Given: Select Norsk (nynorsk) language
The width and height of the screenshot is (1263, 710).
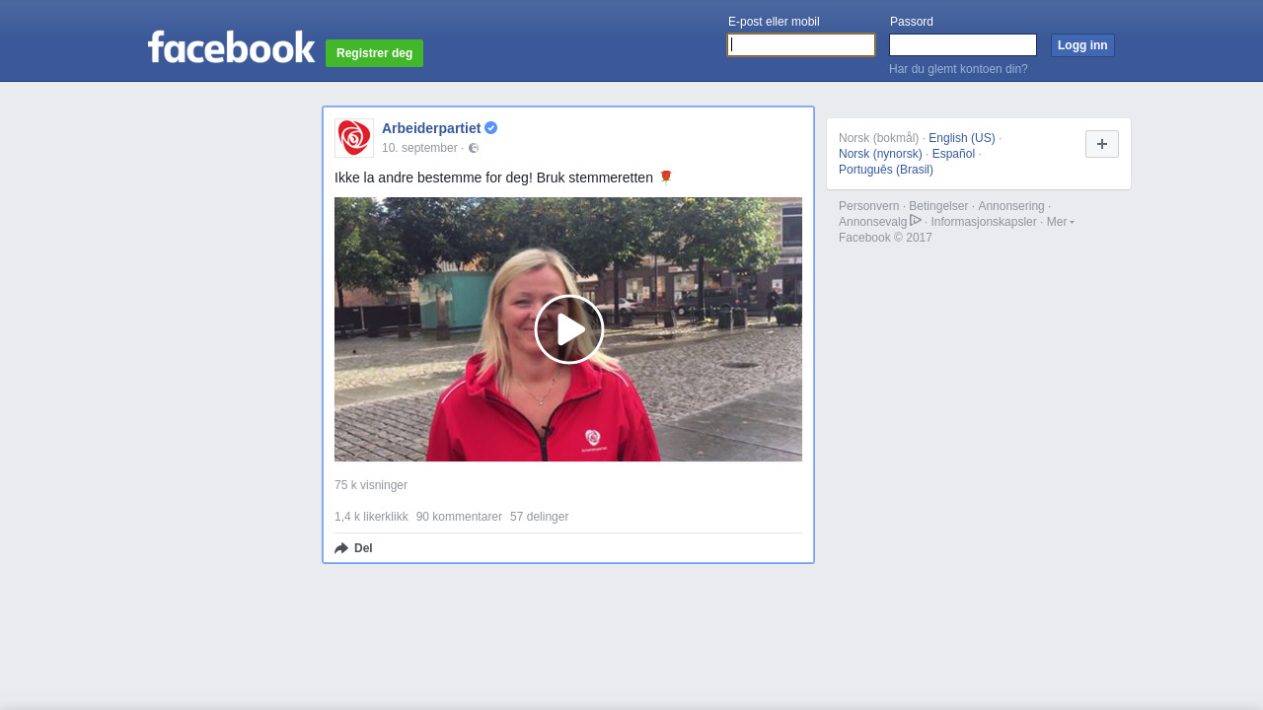Looking at the screenshot, I should [x=880, y=154].
